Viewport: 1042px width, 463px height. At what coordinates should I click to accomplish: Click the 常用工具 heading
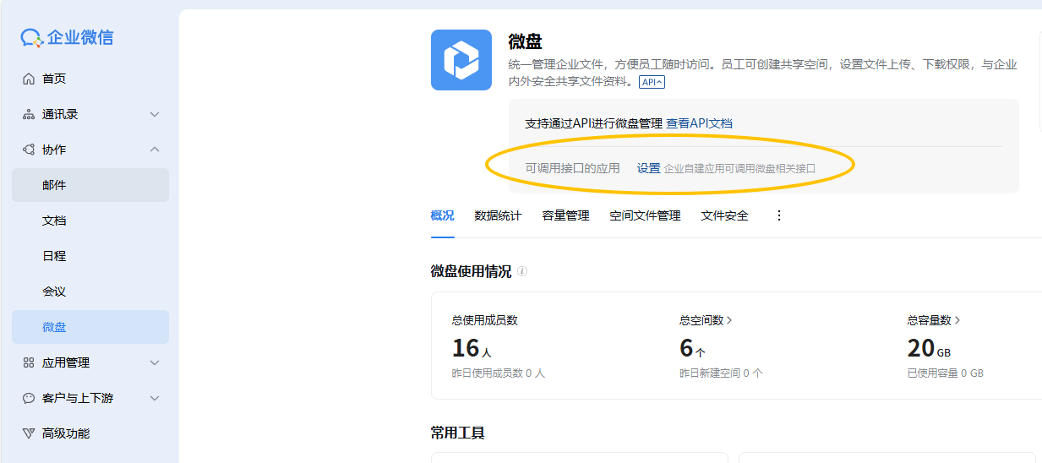[457, 433]
